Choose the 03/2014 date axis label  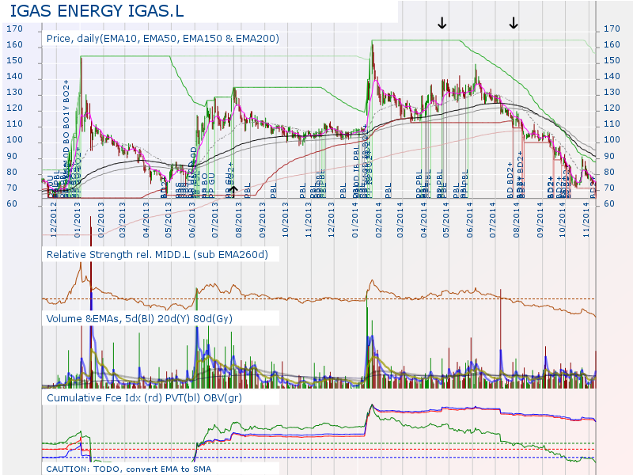[400, 220]
